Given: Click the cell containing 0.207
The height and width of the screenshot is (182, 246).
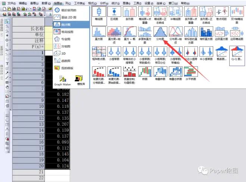Looking at the screenshot, I should pos(57,124).
